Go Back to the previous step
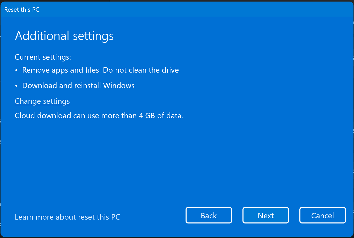 pyautogui.click(x=209, y=215)
